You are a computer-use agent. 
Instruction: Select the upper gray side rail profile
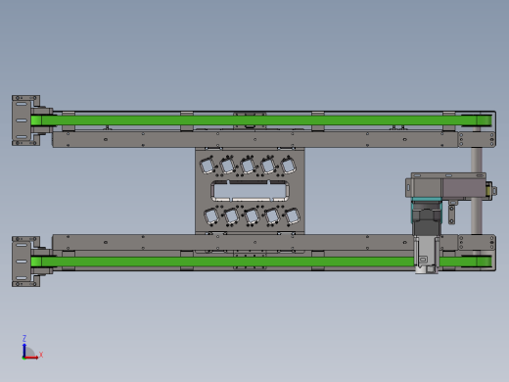coord(255,139)
